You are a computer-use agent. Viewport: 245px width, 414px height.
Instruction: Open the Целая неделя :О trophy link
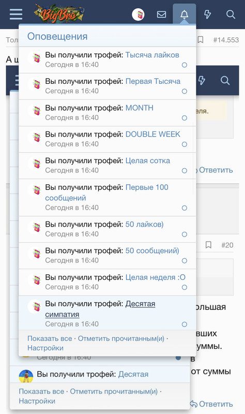[156, 277]
